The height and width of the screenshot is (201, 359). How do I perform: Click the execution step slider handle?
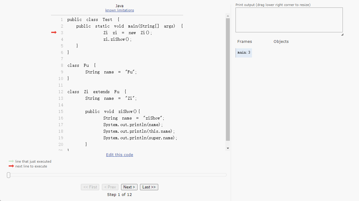(8, 175)
